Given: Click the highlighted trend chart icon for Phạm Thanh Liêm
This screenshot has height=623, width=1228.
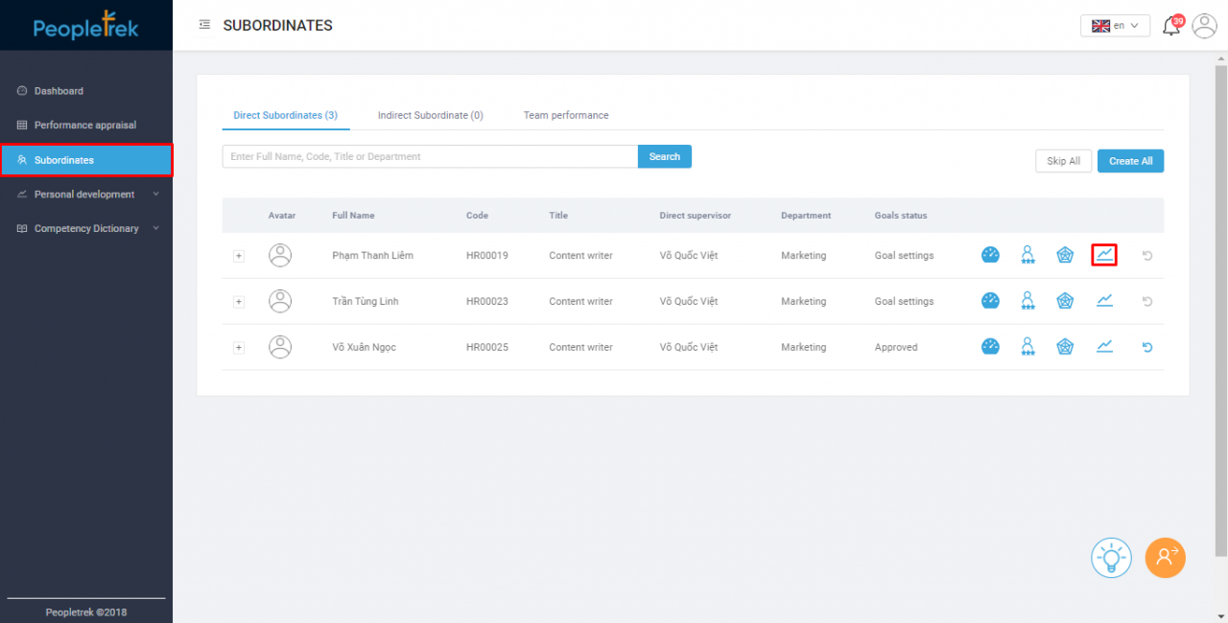Looking at the screenshot, I should [1103, 255].
